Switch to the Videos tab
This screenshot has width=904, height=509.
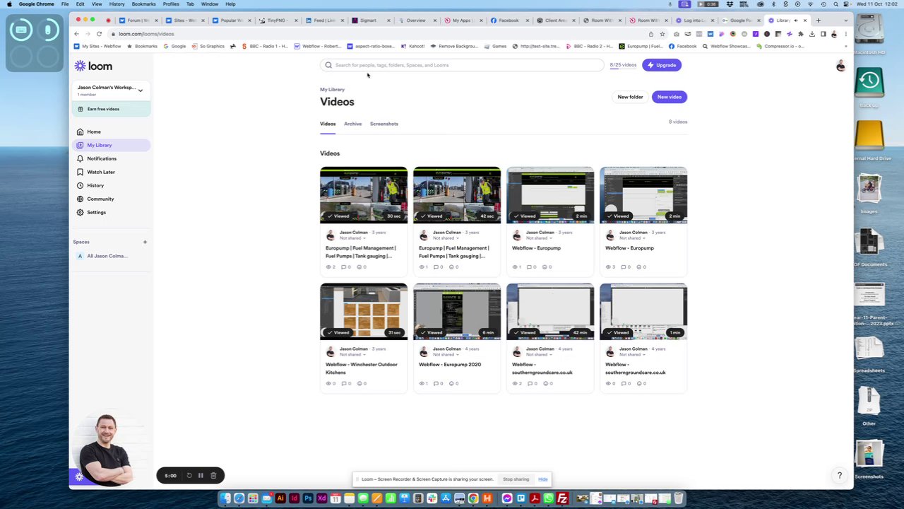328,124
